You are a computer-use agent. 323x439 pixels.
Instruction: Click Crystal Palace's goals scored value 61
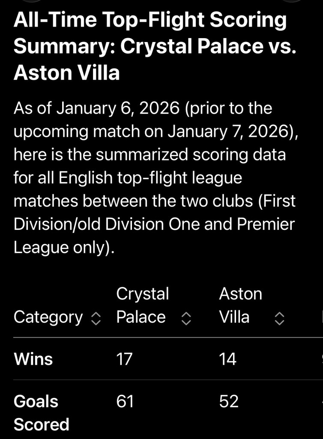tap(125, 402)
